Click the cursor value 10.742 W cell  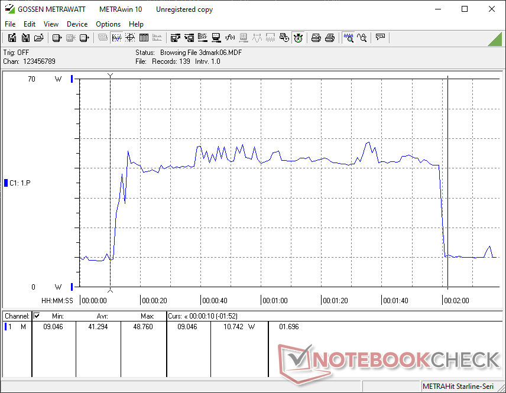coord(239,327)
